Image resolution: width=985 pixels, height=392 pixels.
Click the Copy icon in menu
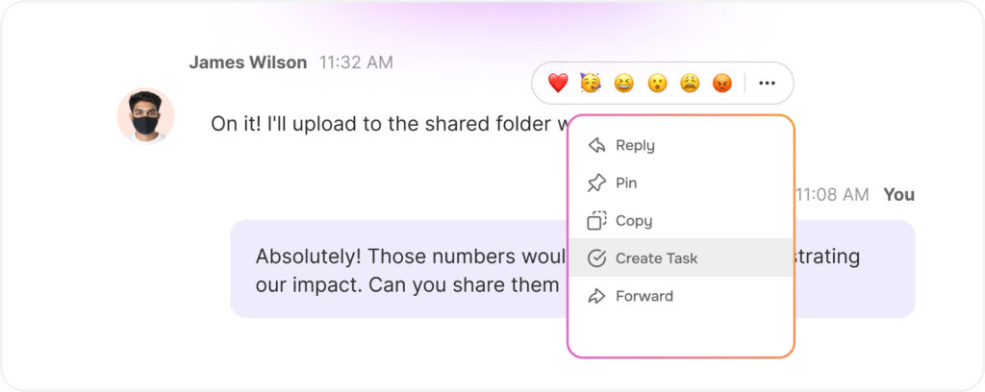point(596,220)
